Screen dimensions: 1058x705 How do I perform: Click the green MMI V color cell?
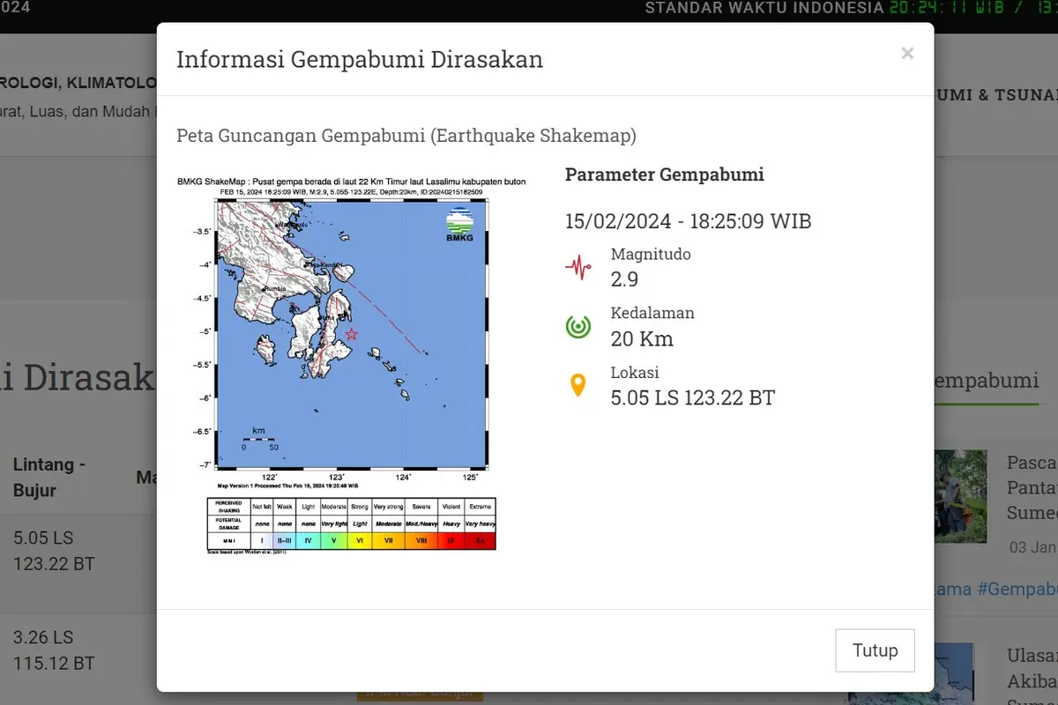pyautogui.click(x=333, y=540)
